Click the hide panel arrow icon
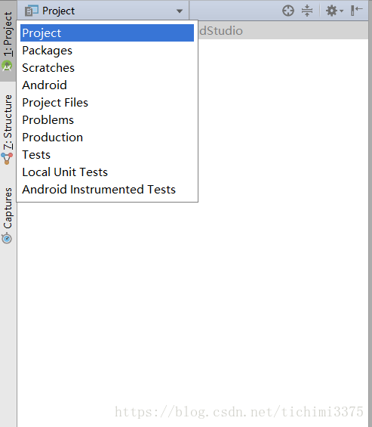372x427 pixels. pyautogui.click(x=356, y=11)
